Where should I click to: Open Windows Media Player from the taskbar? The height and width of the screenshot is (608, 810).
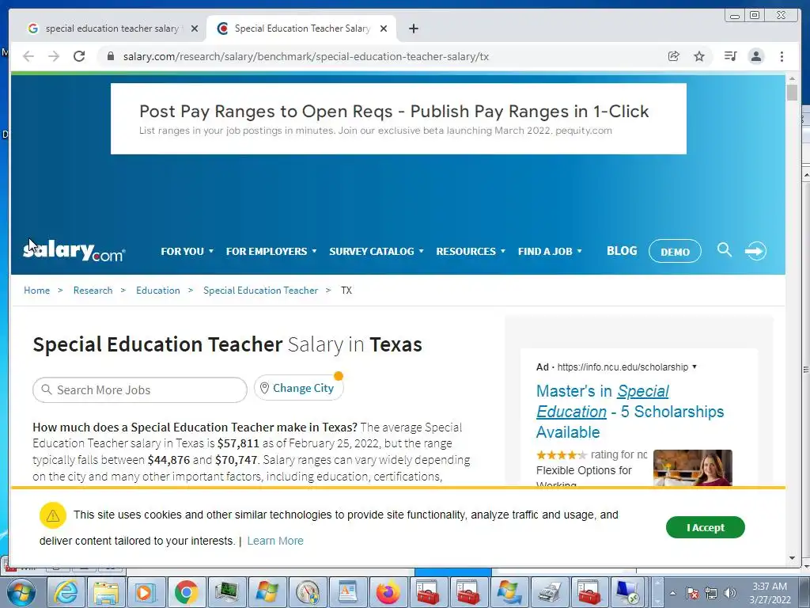(146, 592)
